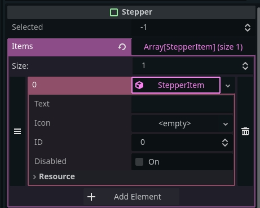
Task: Click the Add Element button
Action: (131, 197)
